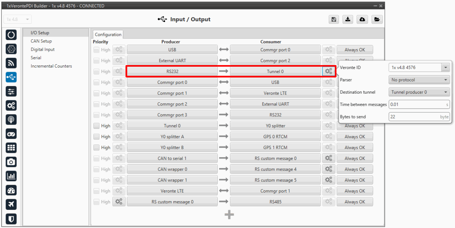Open the Veronte ID dropdown
The image size is (455, 228).
pyautogui.click(x=419, y=68)
